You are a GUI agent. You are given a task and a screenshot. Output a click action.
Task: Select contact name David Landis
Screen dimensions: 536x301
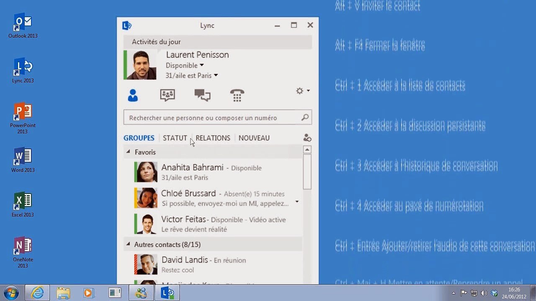coord(185,260)
